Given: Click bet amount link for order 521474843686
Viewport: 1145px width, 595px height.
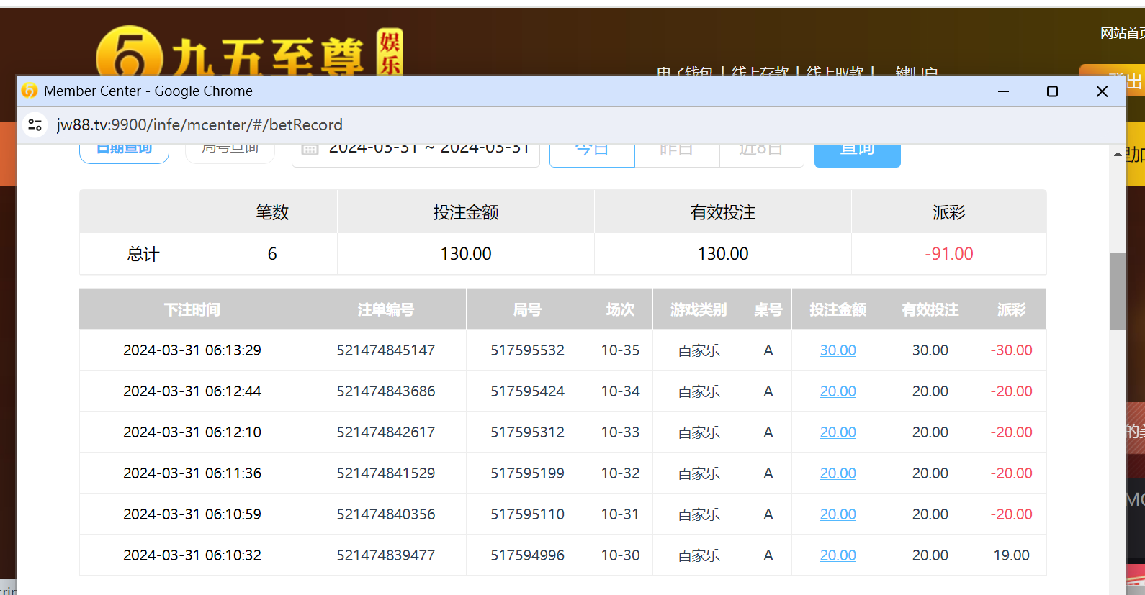Looking at the screenshot, I should click(838, 391).
